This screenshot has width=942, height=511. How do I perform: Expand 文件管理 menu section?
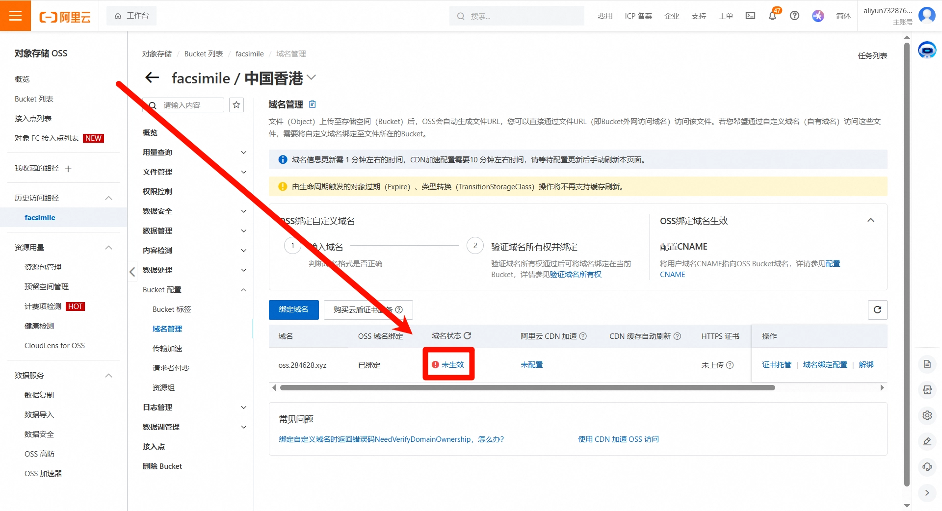pos(243,172)
